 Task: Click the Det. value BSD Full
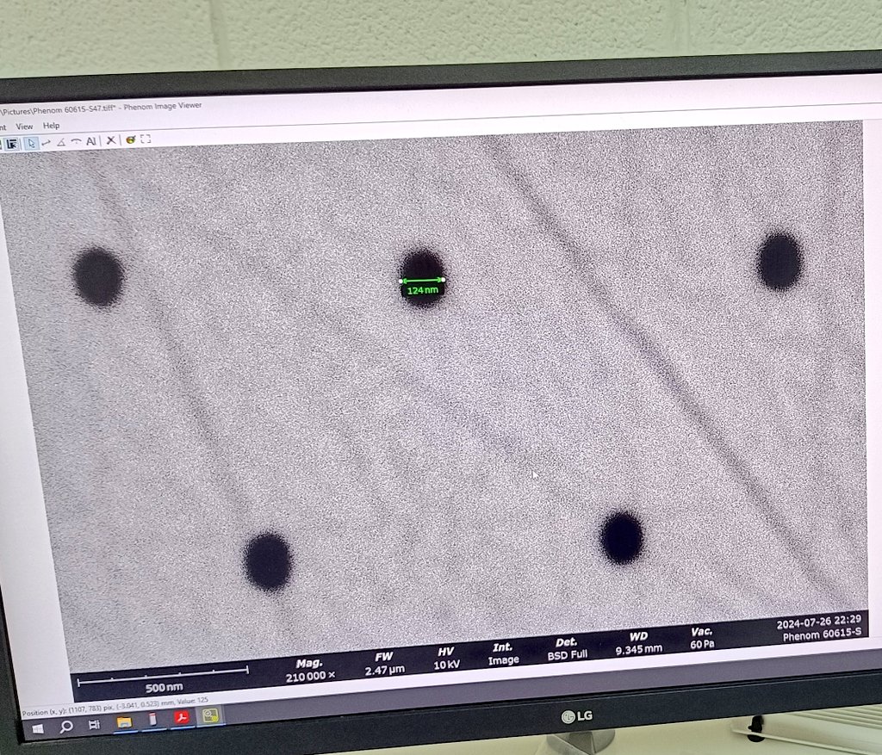(x=567, y=655)
